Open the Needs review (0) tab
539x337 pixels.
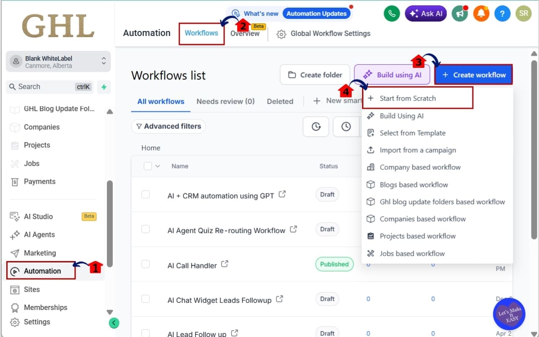(225, 101)
